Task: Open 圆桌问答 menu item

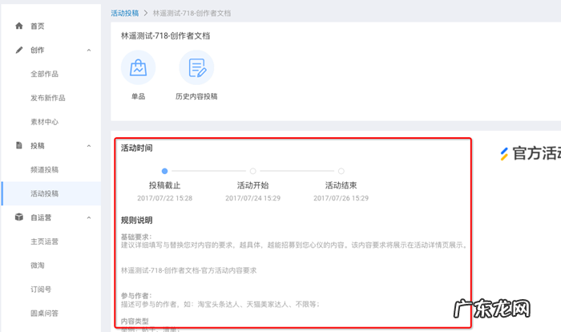Action: [44, 313]
